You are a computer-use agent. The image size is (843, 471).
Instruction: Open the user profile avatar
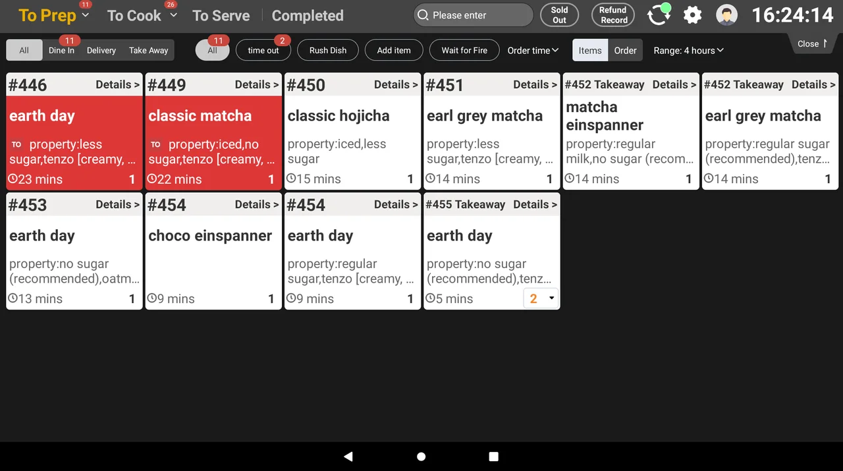726,14
